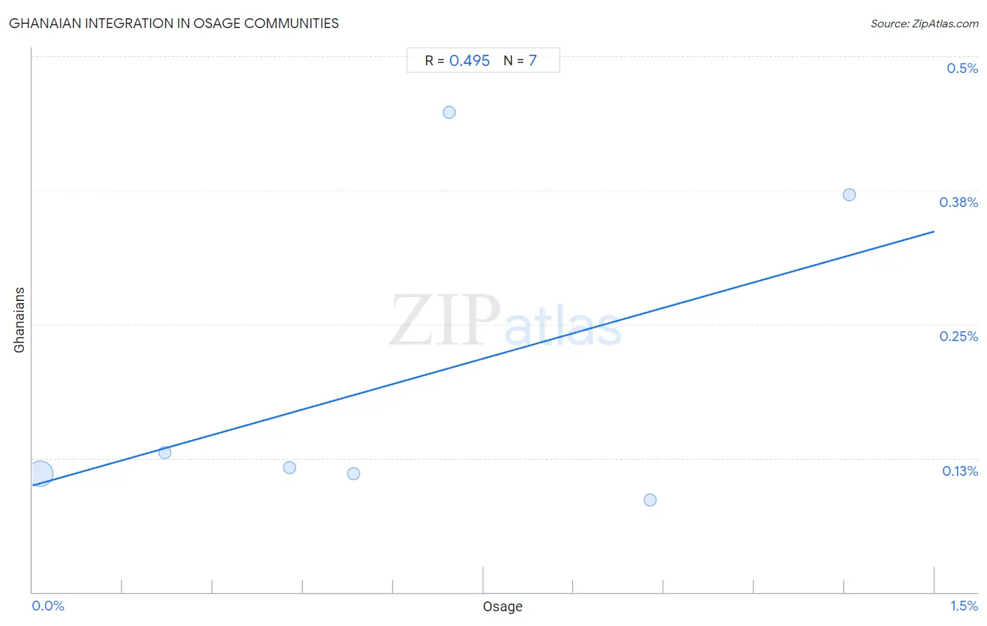Click the data point left of chart center bottom
This screenshot has height=626, width=987.
click(x=354, y=474)
